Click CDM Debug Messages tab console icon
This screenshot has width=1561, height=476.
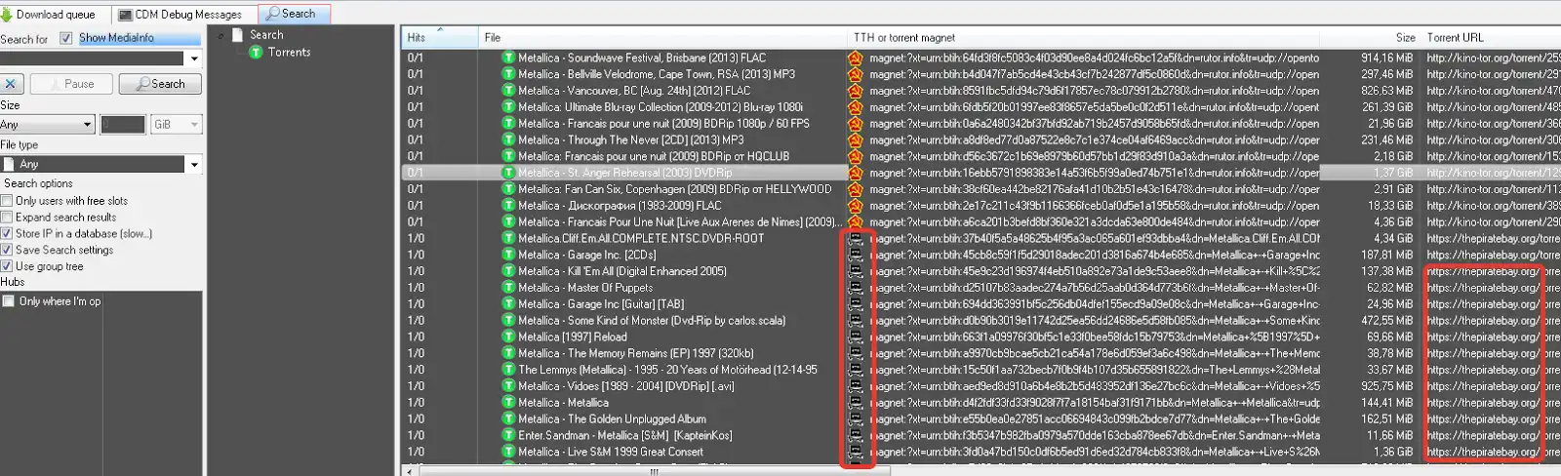click(x=125, y=15)
